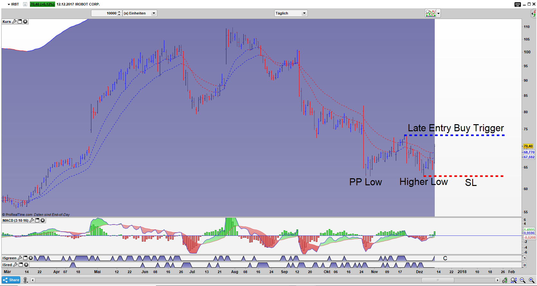
Task: Click the 2018 date axis label
Action: [462, 272]
